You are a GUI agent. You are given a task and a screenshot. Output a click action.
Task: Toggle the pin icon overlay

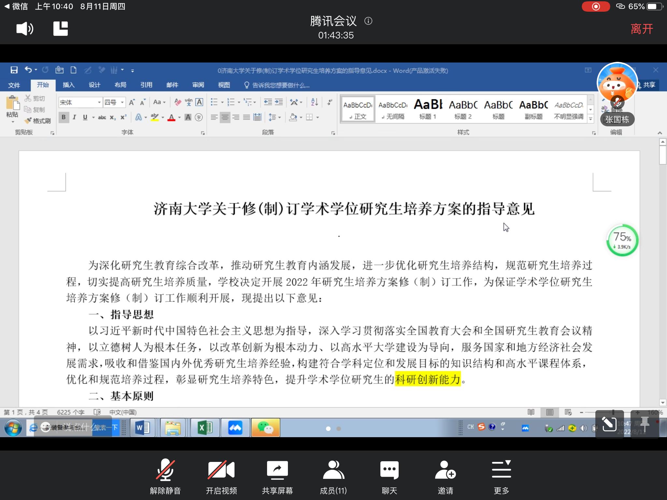click(x=645, y=424)
